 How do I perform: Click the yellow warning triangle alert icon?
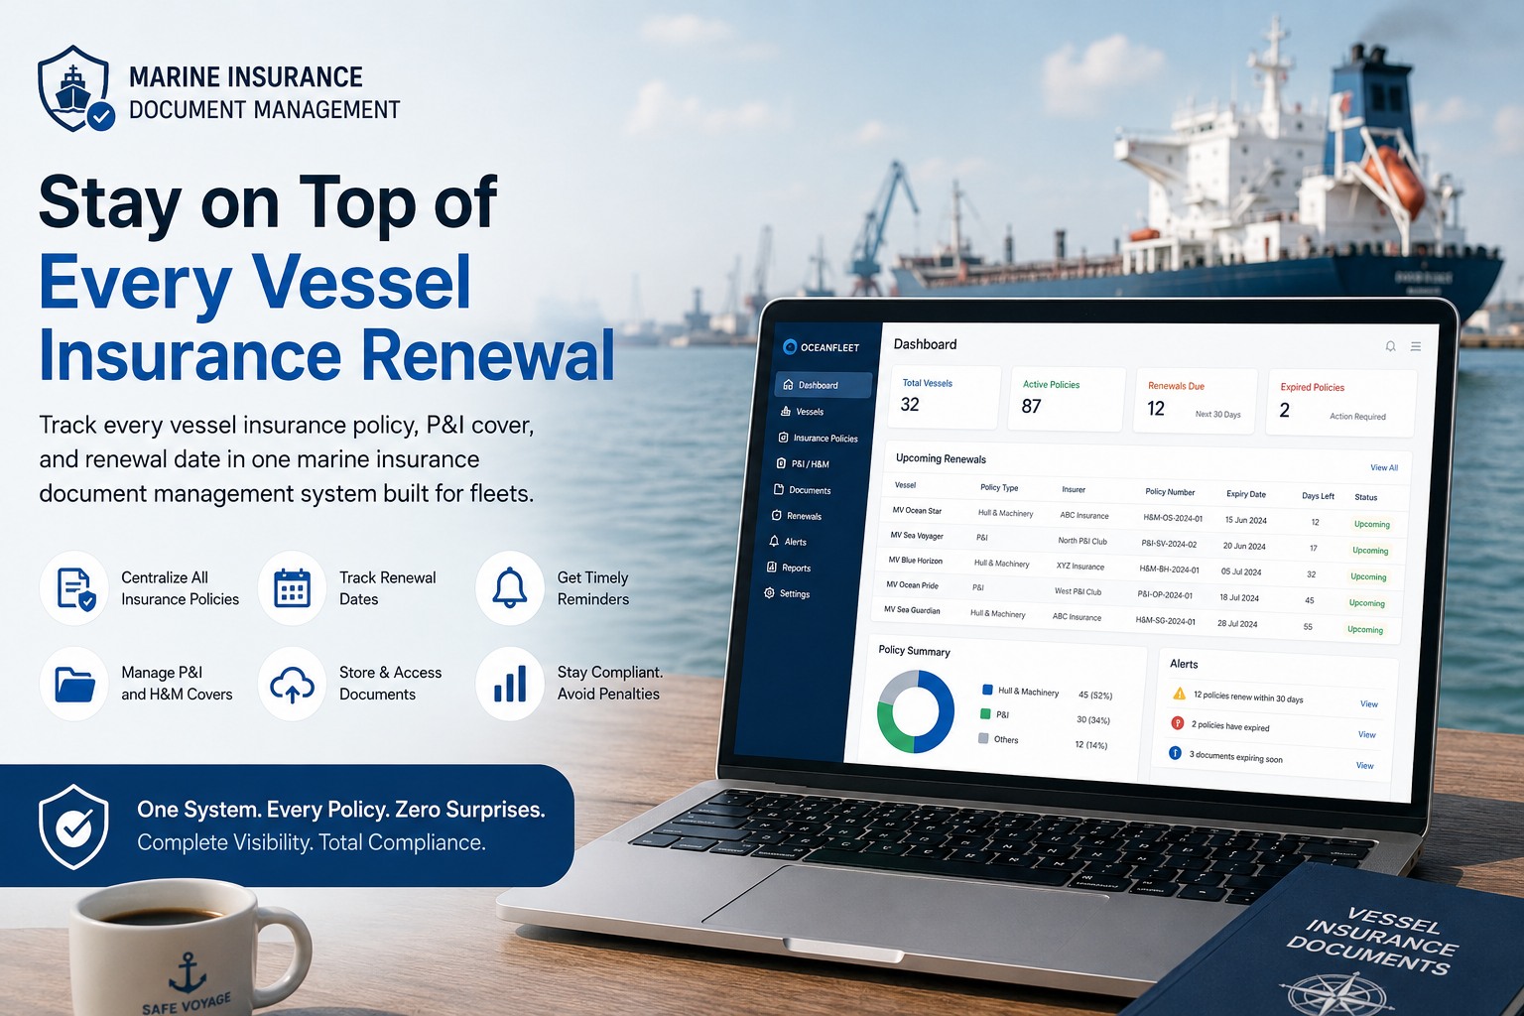(1179, 694)
